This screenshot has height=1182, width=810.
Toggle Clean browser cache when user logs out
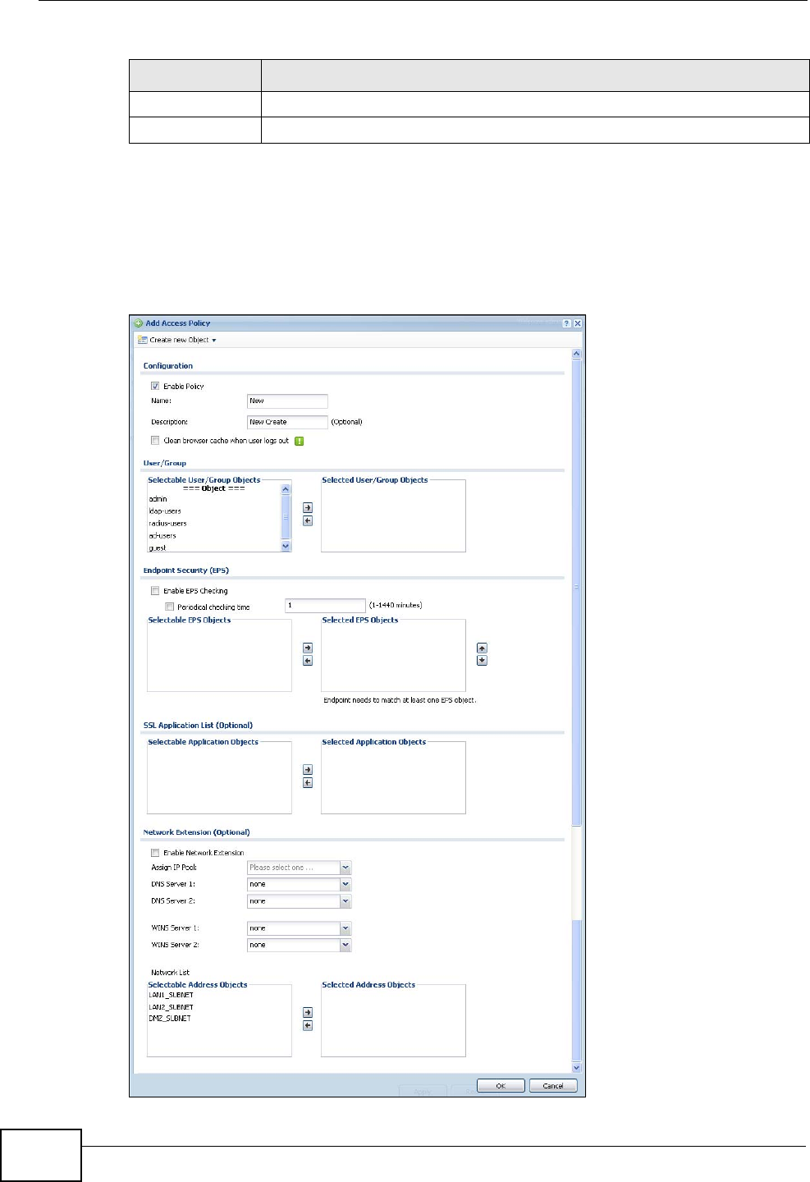(155, 441)
